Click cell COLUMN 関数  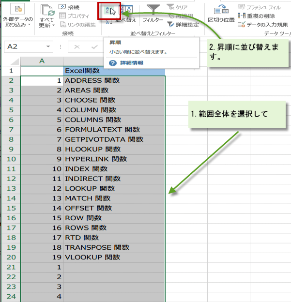pyautogui.click(x=114, y=110)
